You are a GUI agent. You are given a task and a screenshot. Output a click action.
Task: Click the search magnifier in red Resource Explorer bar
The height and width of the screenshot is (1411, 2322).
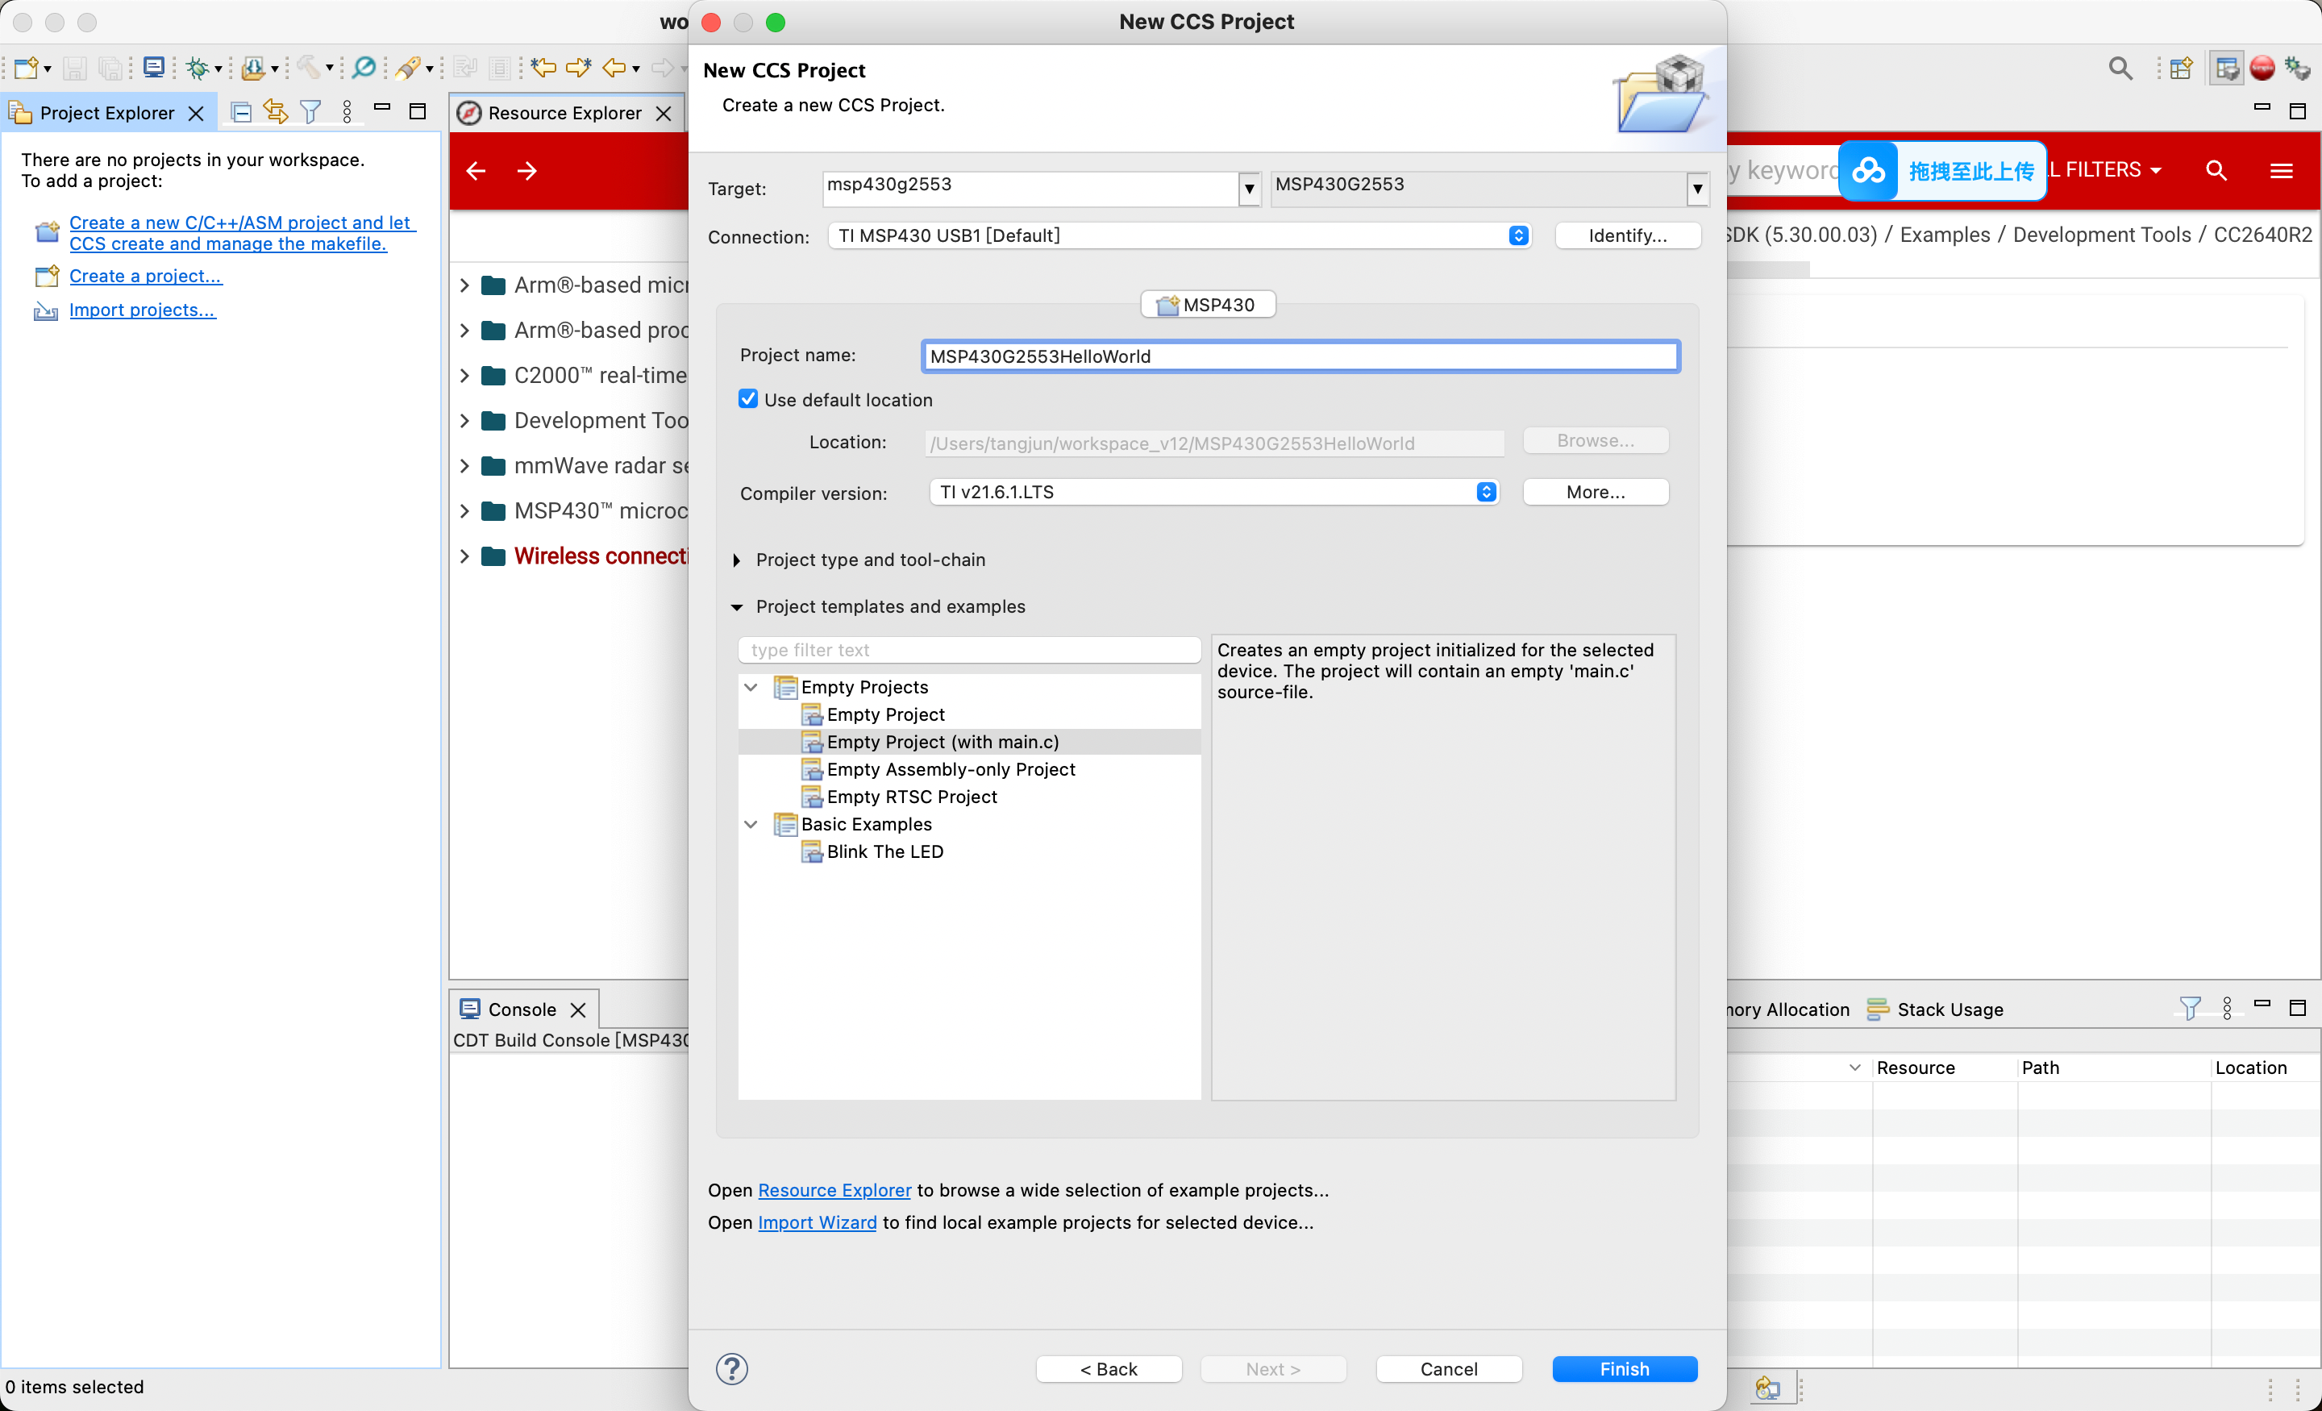2216,171
